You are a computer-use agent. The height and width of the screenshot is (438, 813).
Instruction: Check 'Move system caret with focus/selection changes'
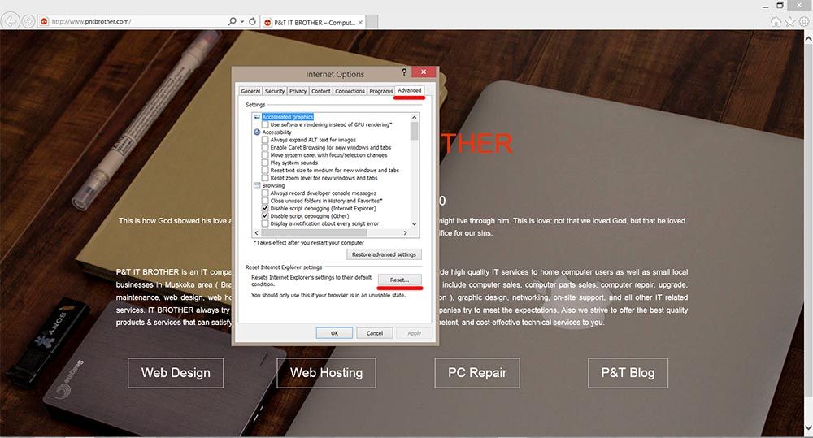click(265, 155)
